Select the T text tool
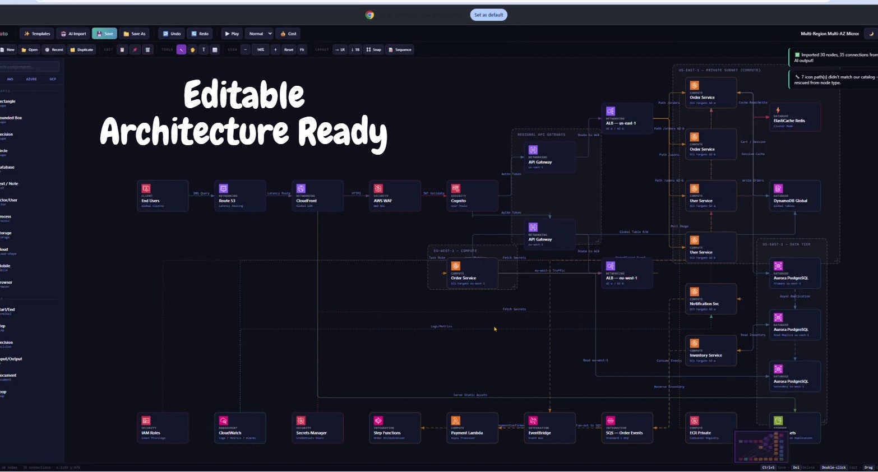Viewport: 878px width, 472px height. (204, 50)
